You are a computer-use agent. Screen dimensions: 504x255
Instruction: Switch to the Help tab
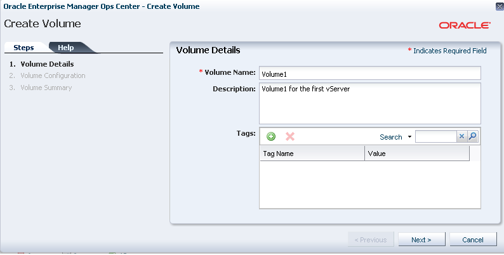pos(66,48)
